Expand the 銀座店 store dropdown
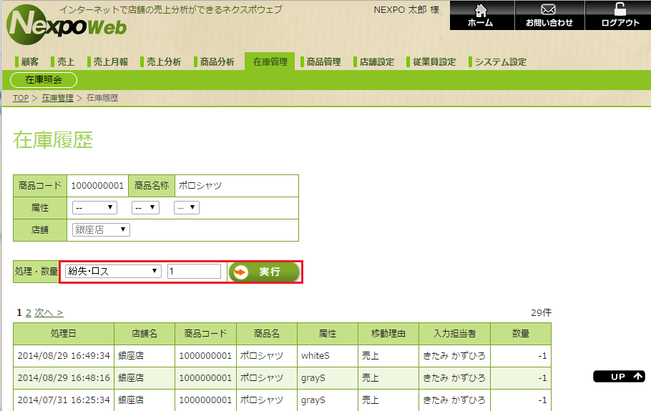Image resolution: width=651 pixels, height=411 pixels. pyautogui.click(x=101, y=229)
